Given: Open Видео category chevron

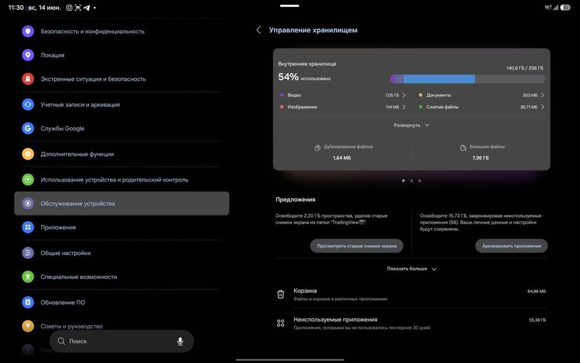Looking at the screenshot, I should click(x=404, y=95).
